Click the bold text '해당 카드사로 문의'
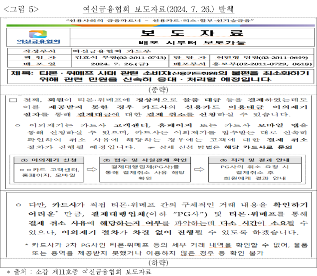 [x=258, y=147]
